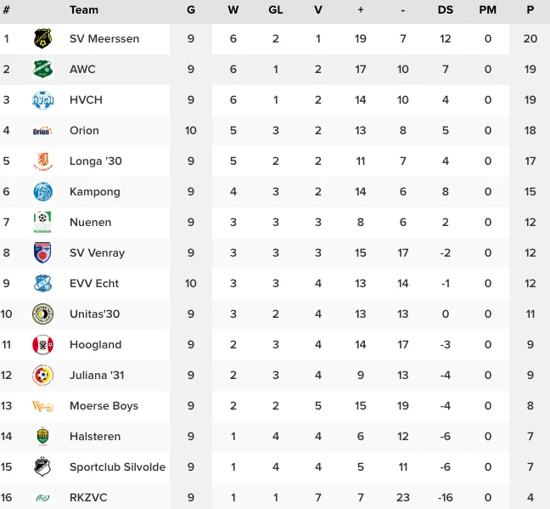Click the SV Meerssen club logo
This screenshot has width=550, height=509.
[x=42, y=38]
